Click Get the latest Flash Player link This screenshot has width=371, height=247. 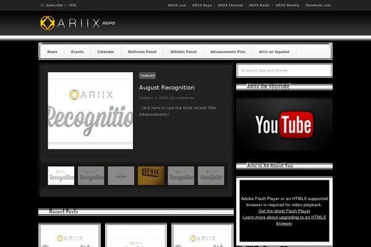pos(284,211)
